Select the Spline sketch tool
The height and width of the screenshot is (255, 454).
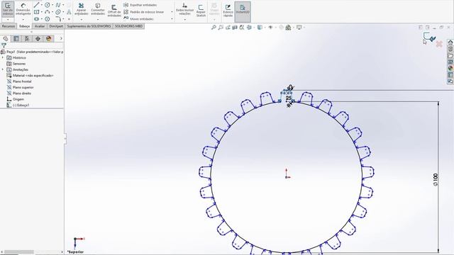pyautogui.click(x=58, y=5)
